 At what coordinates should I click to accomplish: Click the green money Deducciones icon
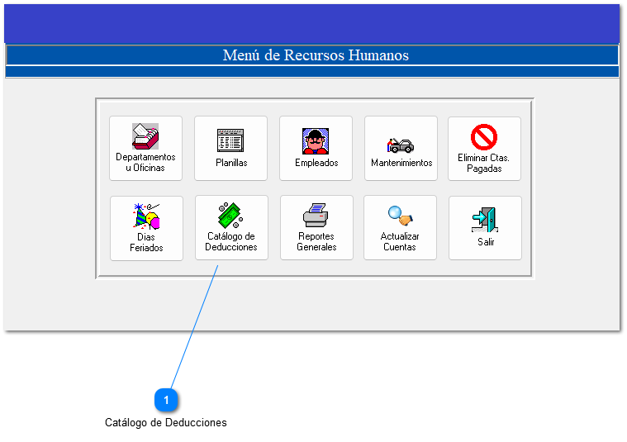(230, 215)
